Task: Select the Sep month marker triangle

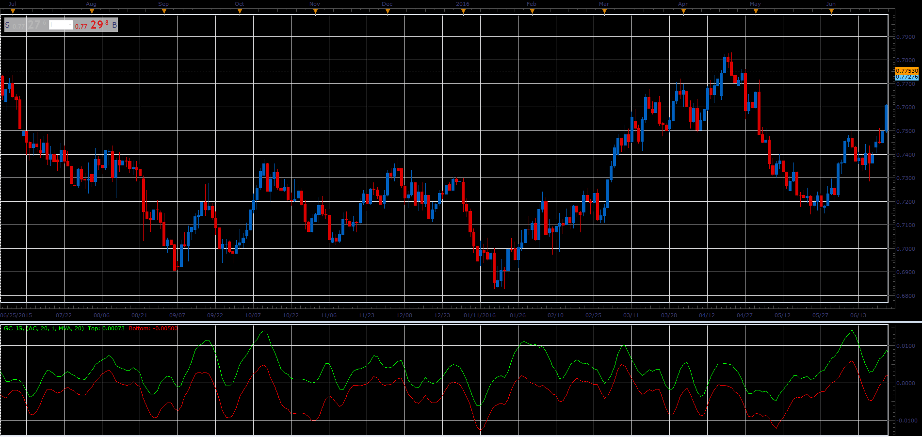Action: 164,11
